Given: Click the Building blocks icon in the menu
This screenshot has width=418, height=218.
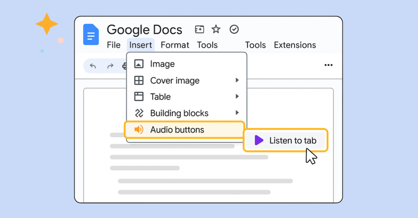Looking at the screenshot, I should pyautogui.click(x=139, y=113).
